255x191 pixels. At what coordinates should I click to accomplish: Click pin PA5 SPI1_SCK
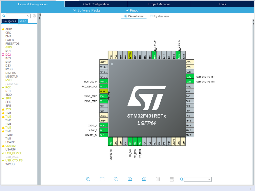130,141
